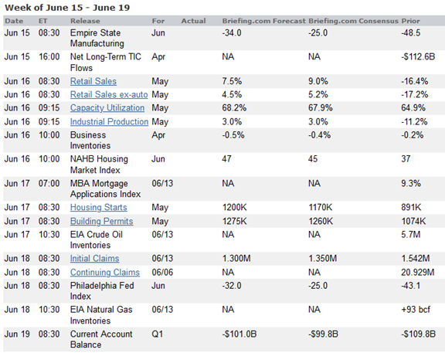Open the Capacity Utilization link
Image resolution: width=445 pixels, height=353 pixels.
tap(107, 108)
